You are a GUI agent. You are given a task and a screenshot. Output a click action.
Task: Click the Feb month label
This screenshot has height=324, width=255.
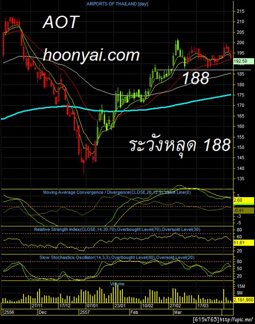pos(134,312)
